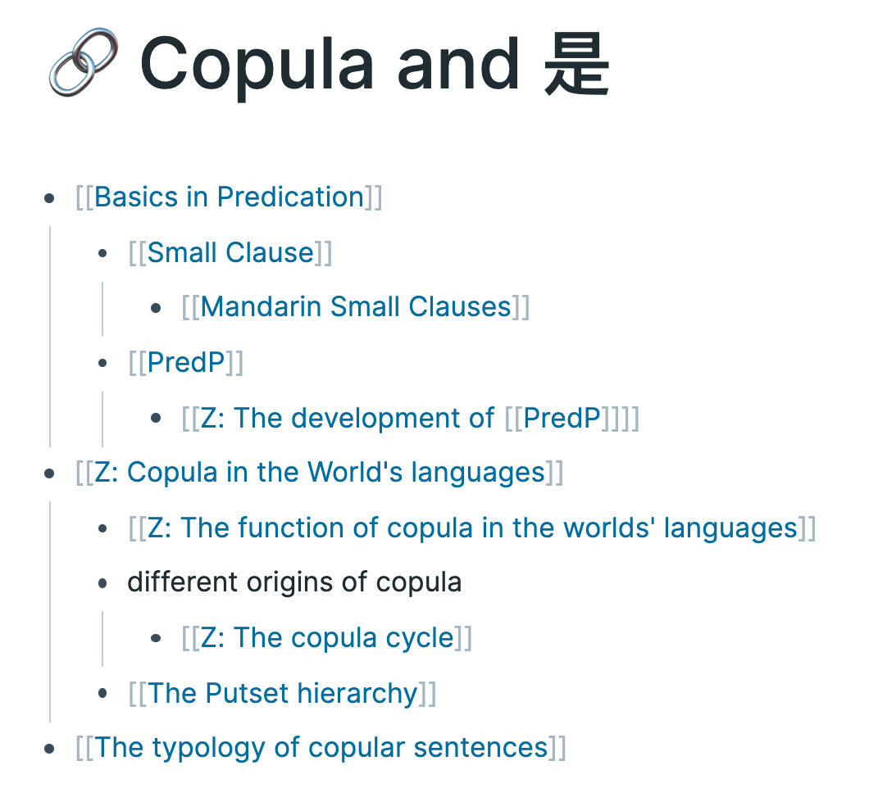Open Z: The development of link
Image resolution: width=869 pixels, height=788 pixels.
pyautogui.click(x=347, y=418)
